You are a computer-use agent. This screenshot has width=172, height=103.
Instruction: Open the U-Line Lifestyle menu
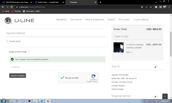click(x=141, y=20)
